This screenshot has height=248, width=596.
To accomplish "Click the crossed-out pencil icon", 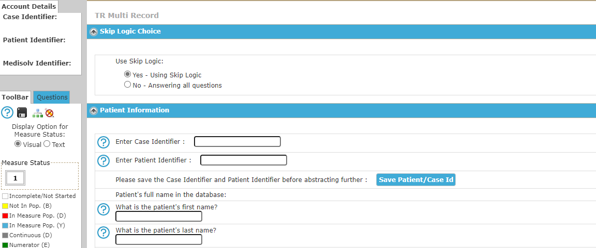I will click(50, 113).
